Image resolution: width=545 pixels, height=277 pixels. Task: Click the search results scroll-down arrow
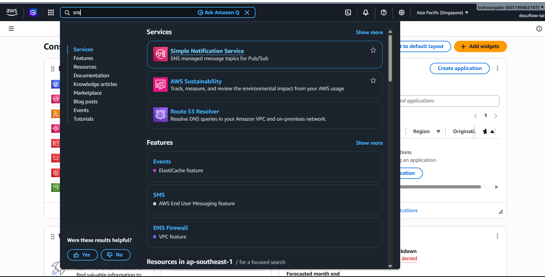(x=390, y=266)
